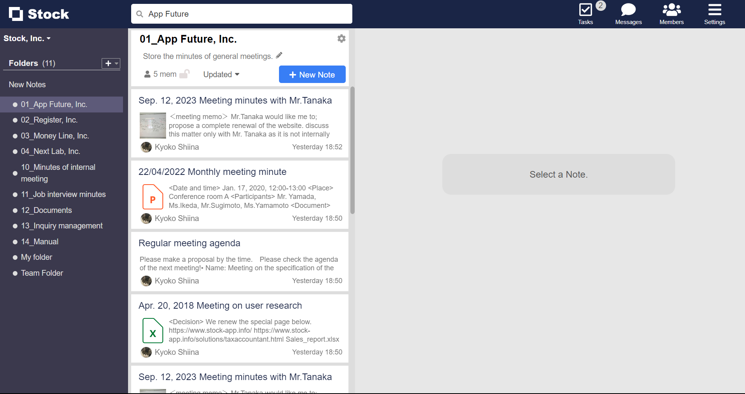Select the 02_Register, Inc. folder

pyautogui.click(x=49, y=120)
